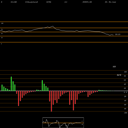
Task: Click the 'SI(TM)' header text
Action: click(49, 2)
